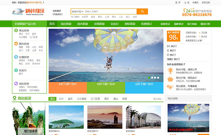Click the green 自由行 category icon
This screenshot has width=221, height=135.
pos(16,71)
